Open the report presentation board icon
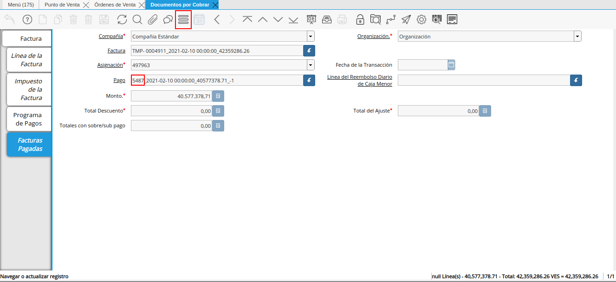 tap(311, 19)
